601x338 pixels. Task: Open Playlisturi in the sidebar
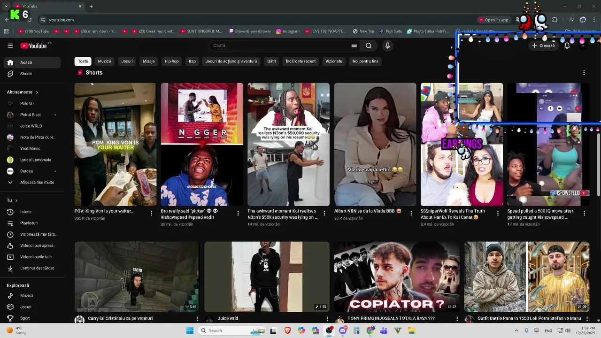(x=32, y=223)
